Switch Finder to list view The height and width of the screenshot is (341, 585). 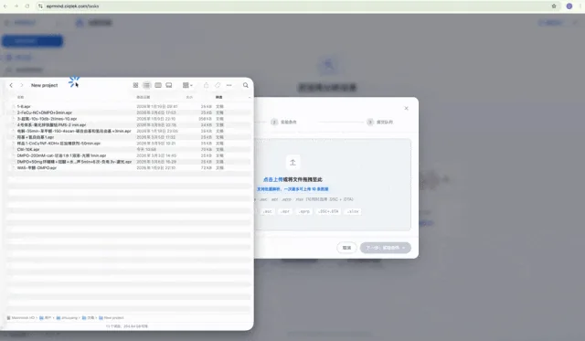(146, 85)
